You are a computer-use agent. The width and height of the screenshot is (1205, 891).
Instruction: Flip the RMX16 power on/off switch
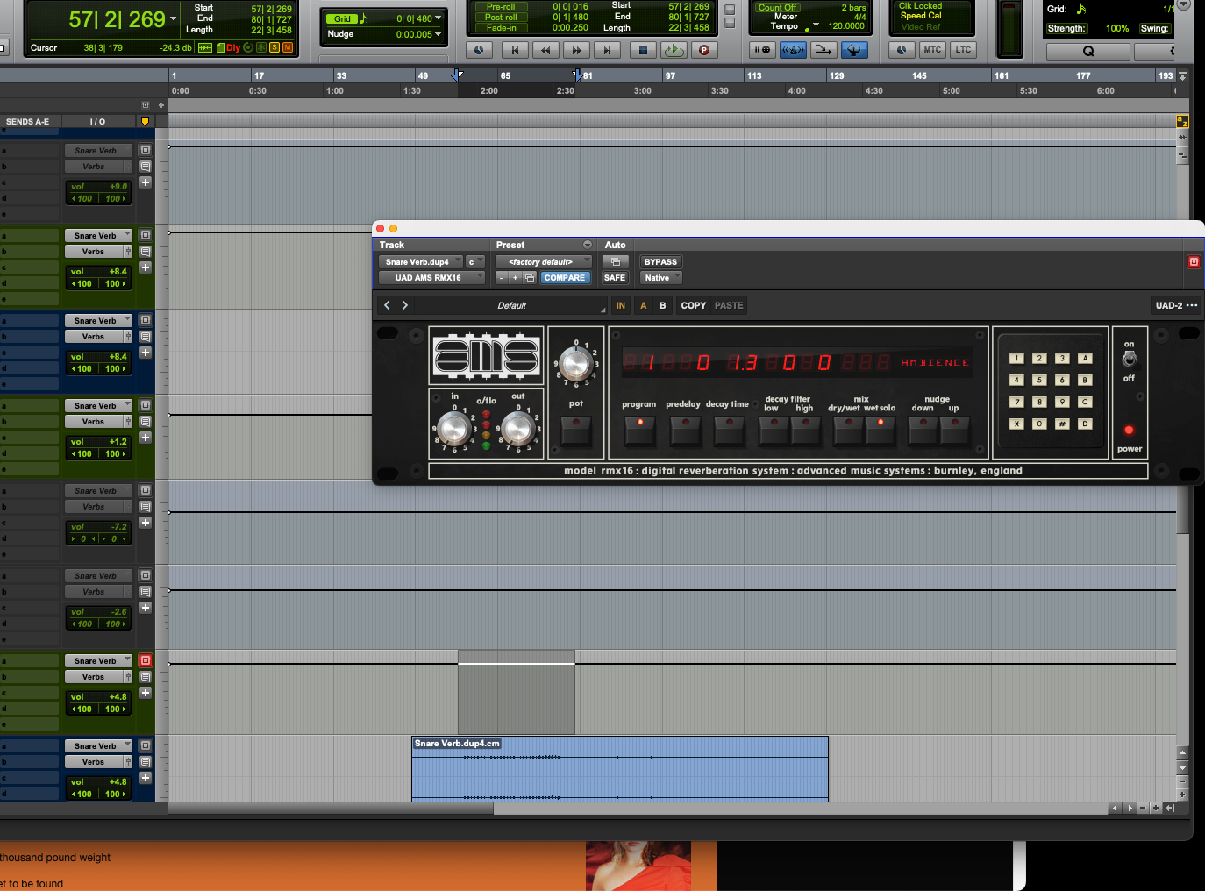[x=1130, y=359]
